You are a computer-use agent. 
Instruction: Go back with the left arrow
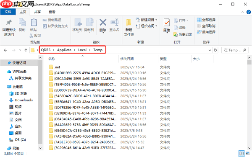5,50
